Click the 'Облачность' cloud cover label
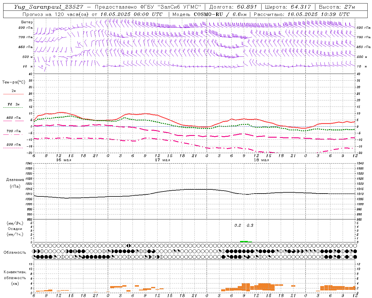372x298 pixels. point(15,252)
